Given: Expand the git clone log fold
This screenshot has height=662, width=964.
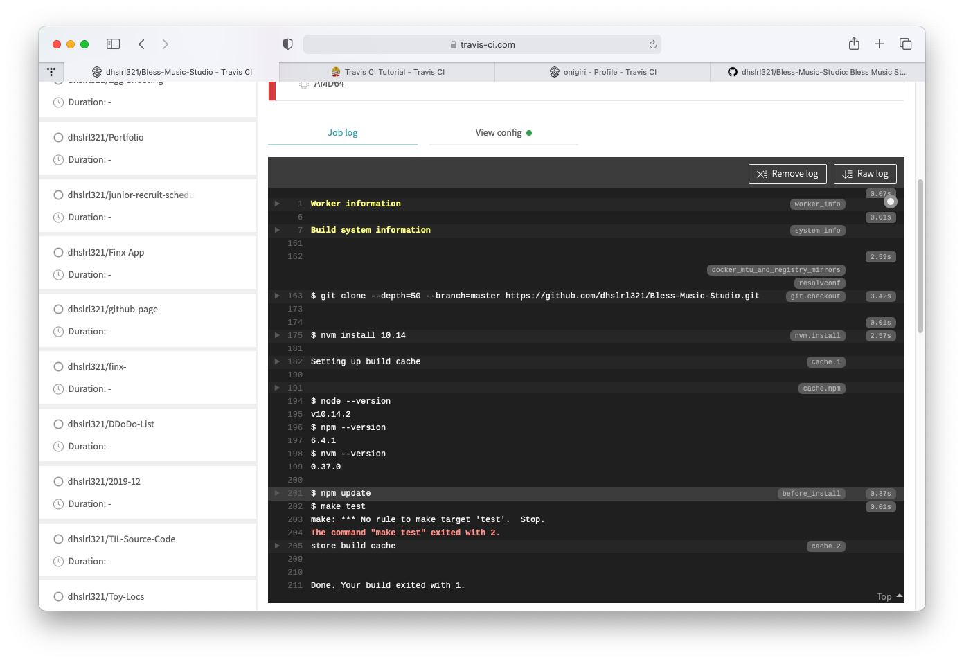Looking at the screenshot, I should [x=277, y=296].
